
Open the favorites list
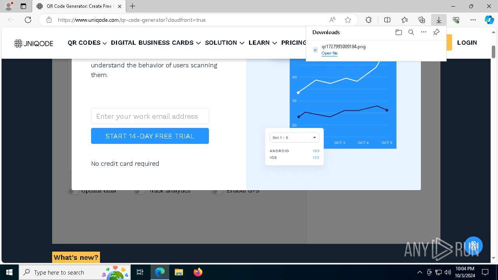pos(405,20)
